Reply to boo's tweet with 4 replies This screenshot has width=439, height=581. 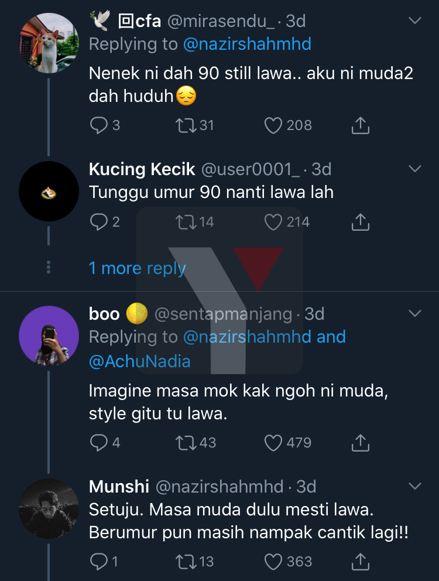pyautogui.click(x=98, y=442)
